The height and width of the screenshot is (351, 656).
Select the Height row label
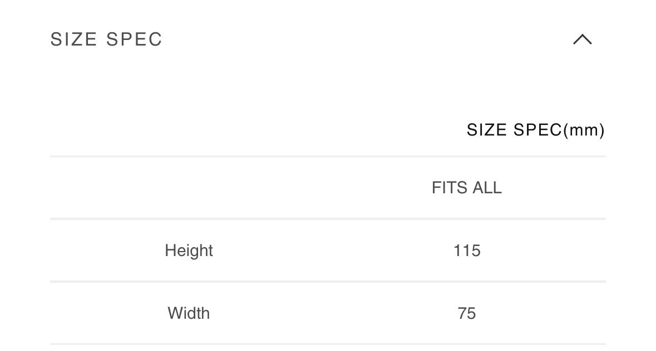pyautogui.click(x=189, y=250)
